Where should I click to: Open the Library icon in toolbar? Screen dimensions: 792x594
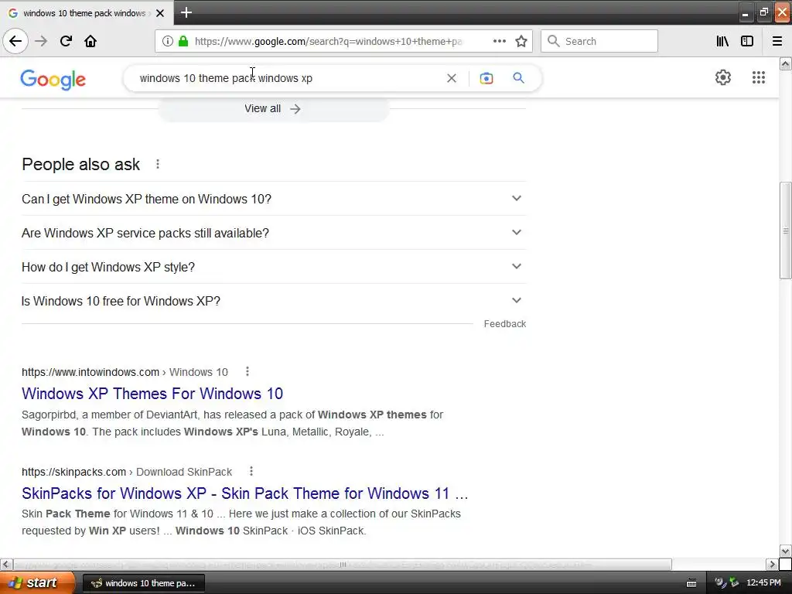pos(722,41)
